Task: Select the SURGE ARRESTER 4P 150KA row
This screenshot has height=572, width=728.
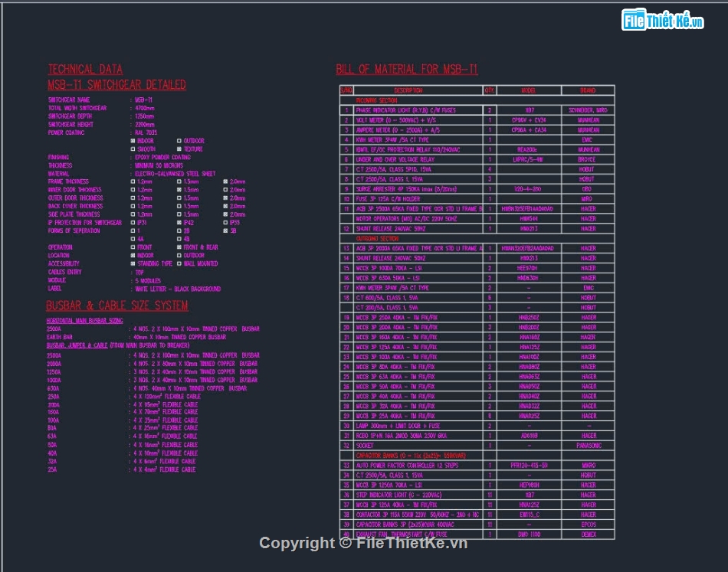Action: coord(477,189)
